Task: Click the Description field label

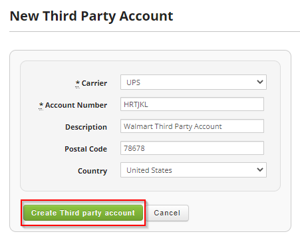Action: pyautogui.click(x=86, y=127)
